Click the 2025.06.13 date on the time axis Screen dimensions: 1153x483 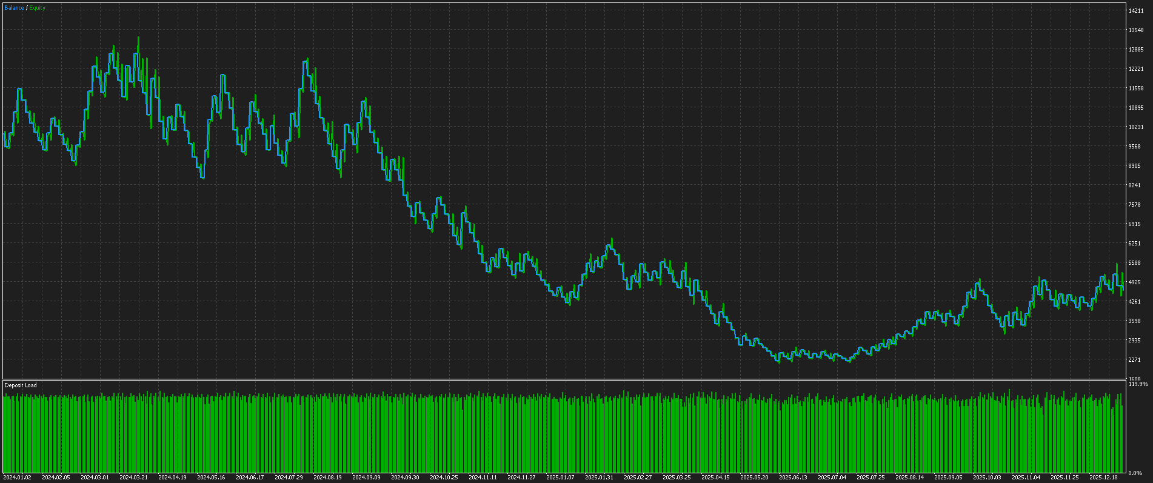coord(793,478)
